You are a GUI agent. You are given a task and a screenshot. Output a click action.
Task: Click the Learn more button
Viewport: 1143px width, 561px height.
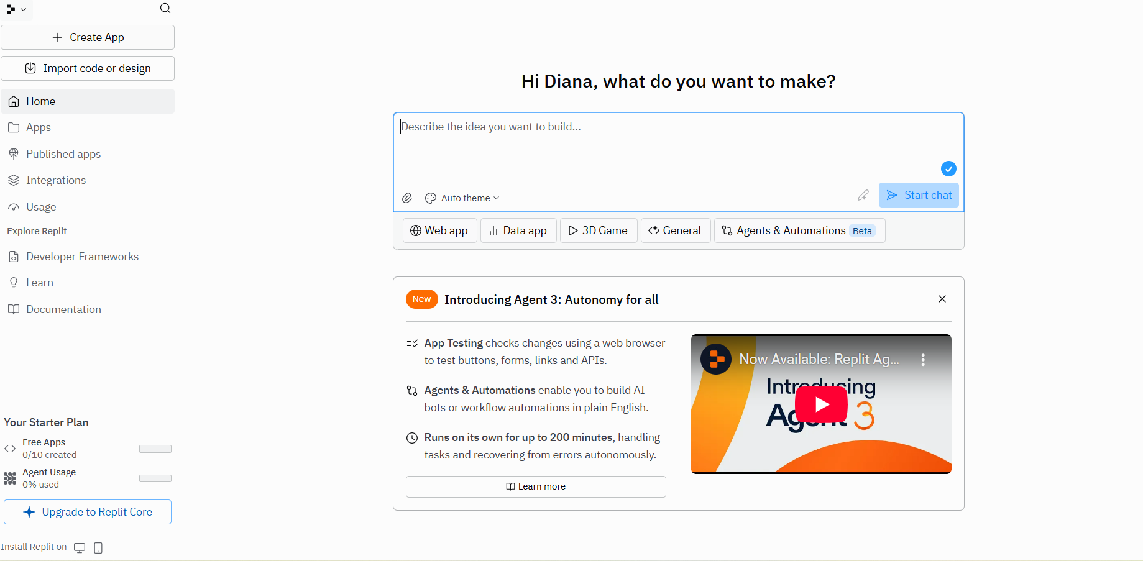point(536,486)
